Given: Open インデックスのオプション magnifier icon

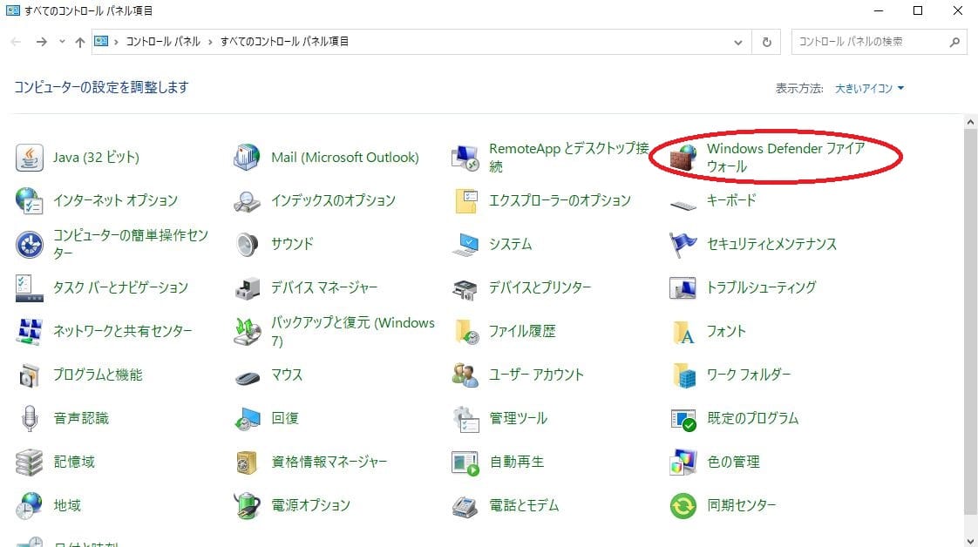Looking at the screenshot, I should coord(247,200).
